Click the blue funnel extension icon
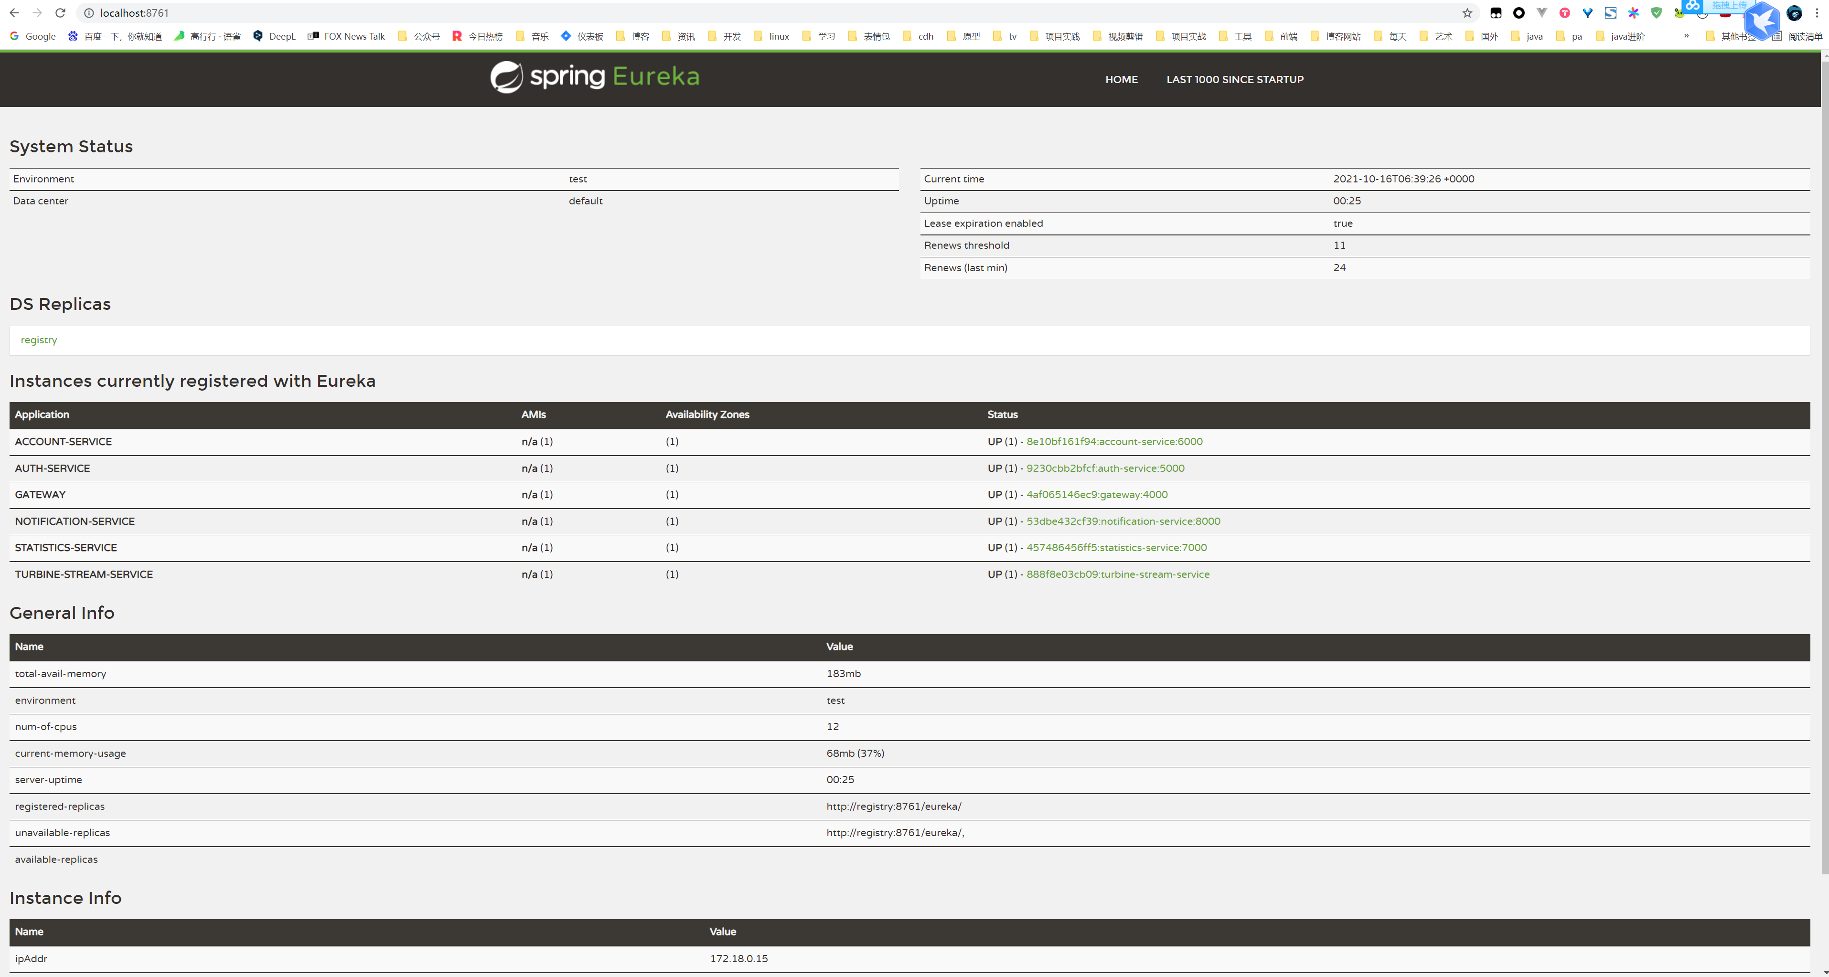The width and height of the screenshot is (1829, 977). (x=1588, y=13)
